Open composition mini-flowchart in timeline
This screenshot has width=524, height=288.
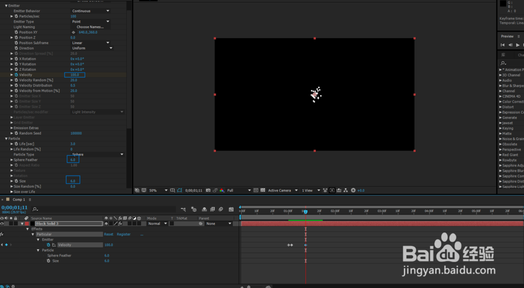coord(183,209)
